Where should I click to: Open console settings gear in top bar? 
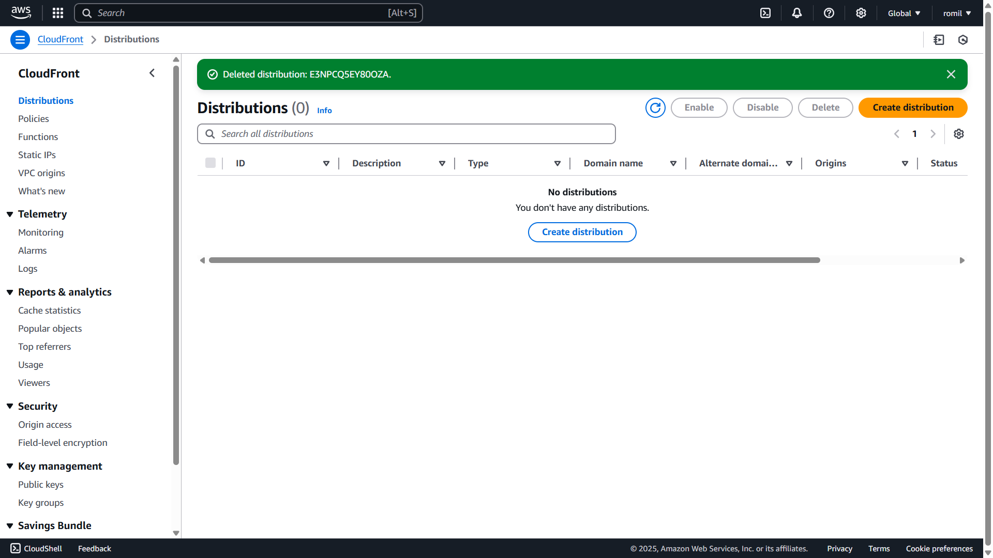click(x=861, y=13)
